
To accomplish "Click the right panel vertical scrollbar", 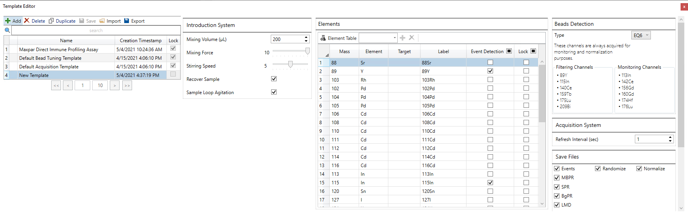I will [681, 85].
